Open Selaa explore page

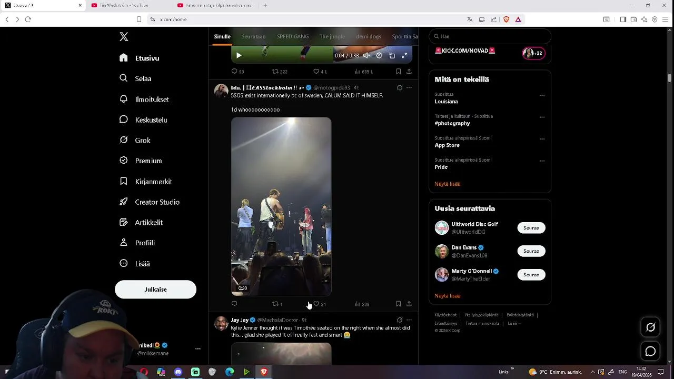[136, 78]
